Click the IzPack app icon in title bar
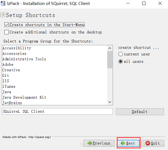This screenshot has width=168, height=150. click(3, 3)
